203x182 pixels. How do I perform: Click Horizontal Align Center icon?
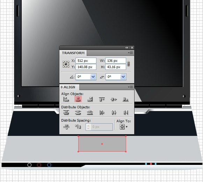tap(78, 99)
